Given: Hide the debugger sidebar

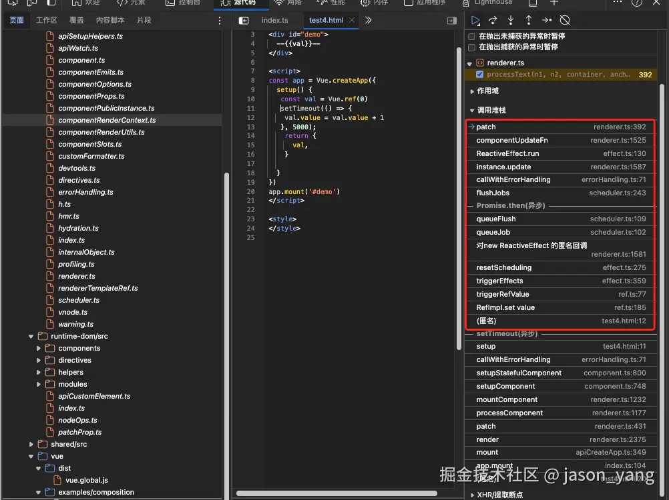Looking at the screenshot, I should pos(452,21).
